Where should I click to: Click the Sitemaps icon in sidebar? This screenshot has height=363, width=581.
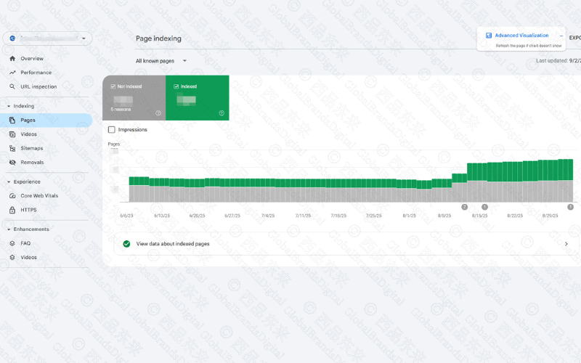click(12, 148)
